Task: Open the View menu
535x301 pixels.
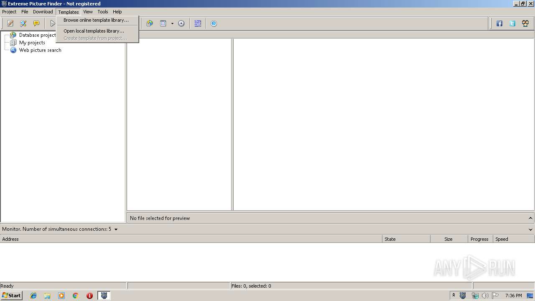Action: click(88, 12)
